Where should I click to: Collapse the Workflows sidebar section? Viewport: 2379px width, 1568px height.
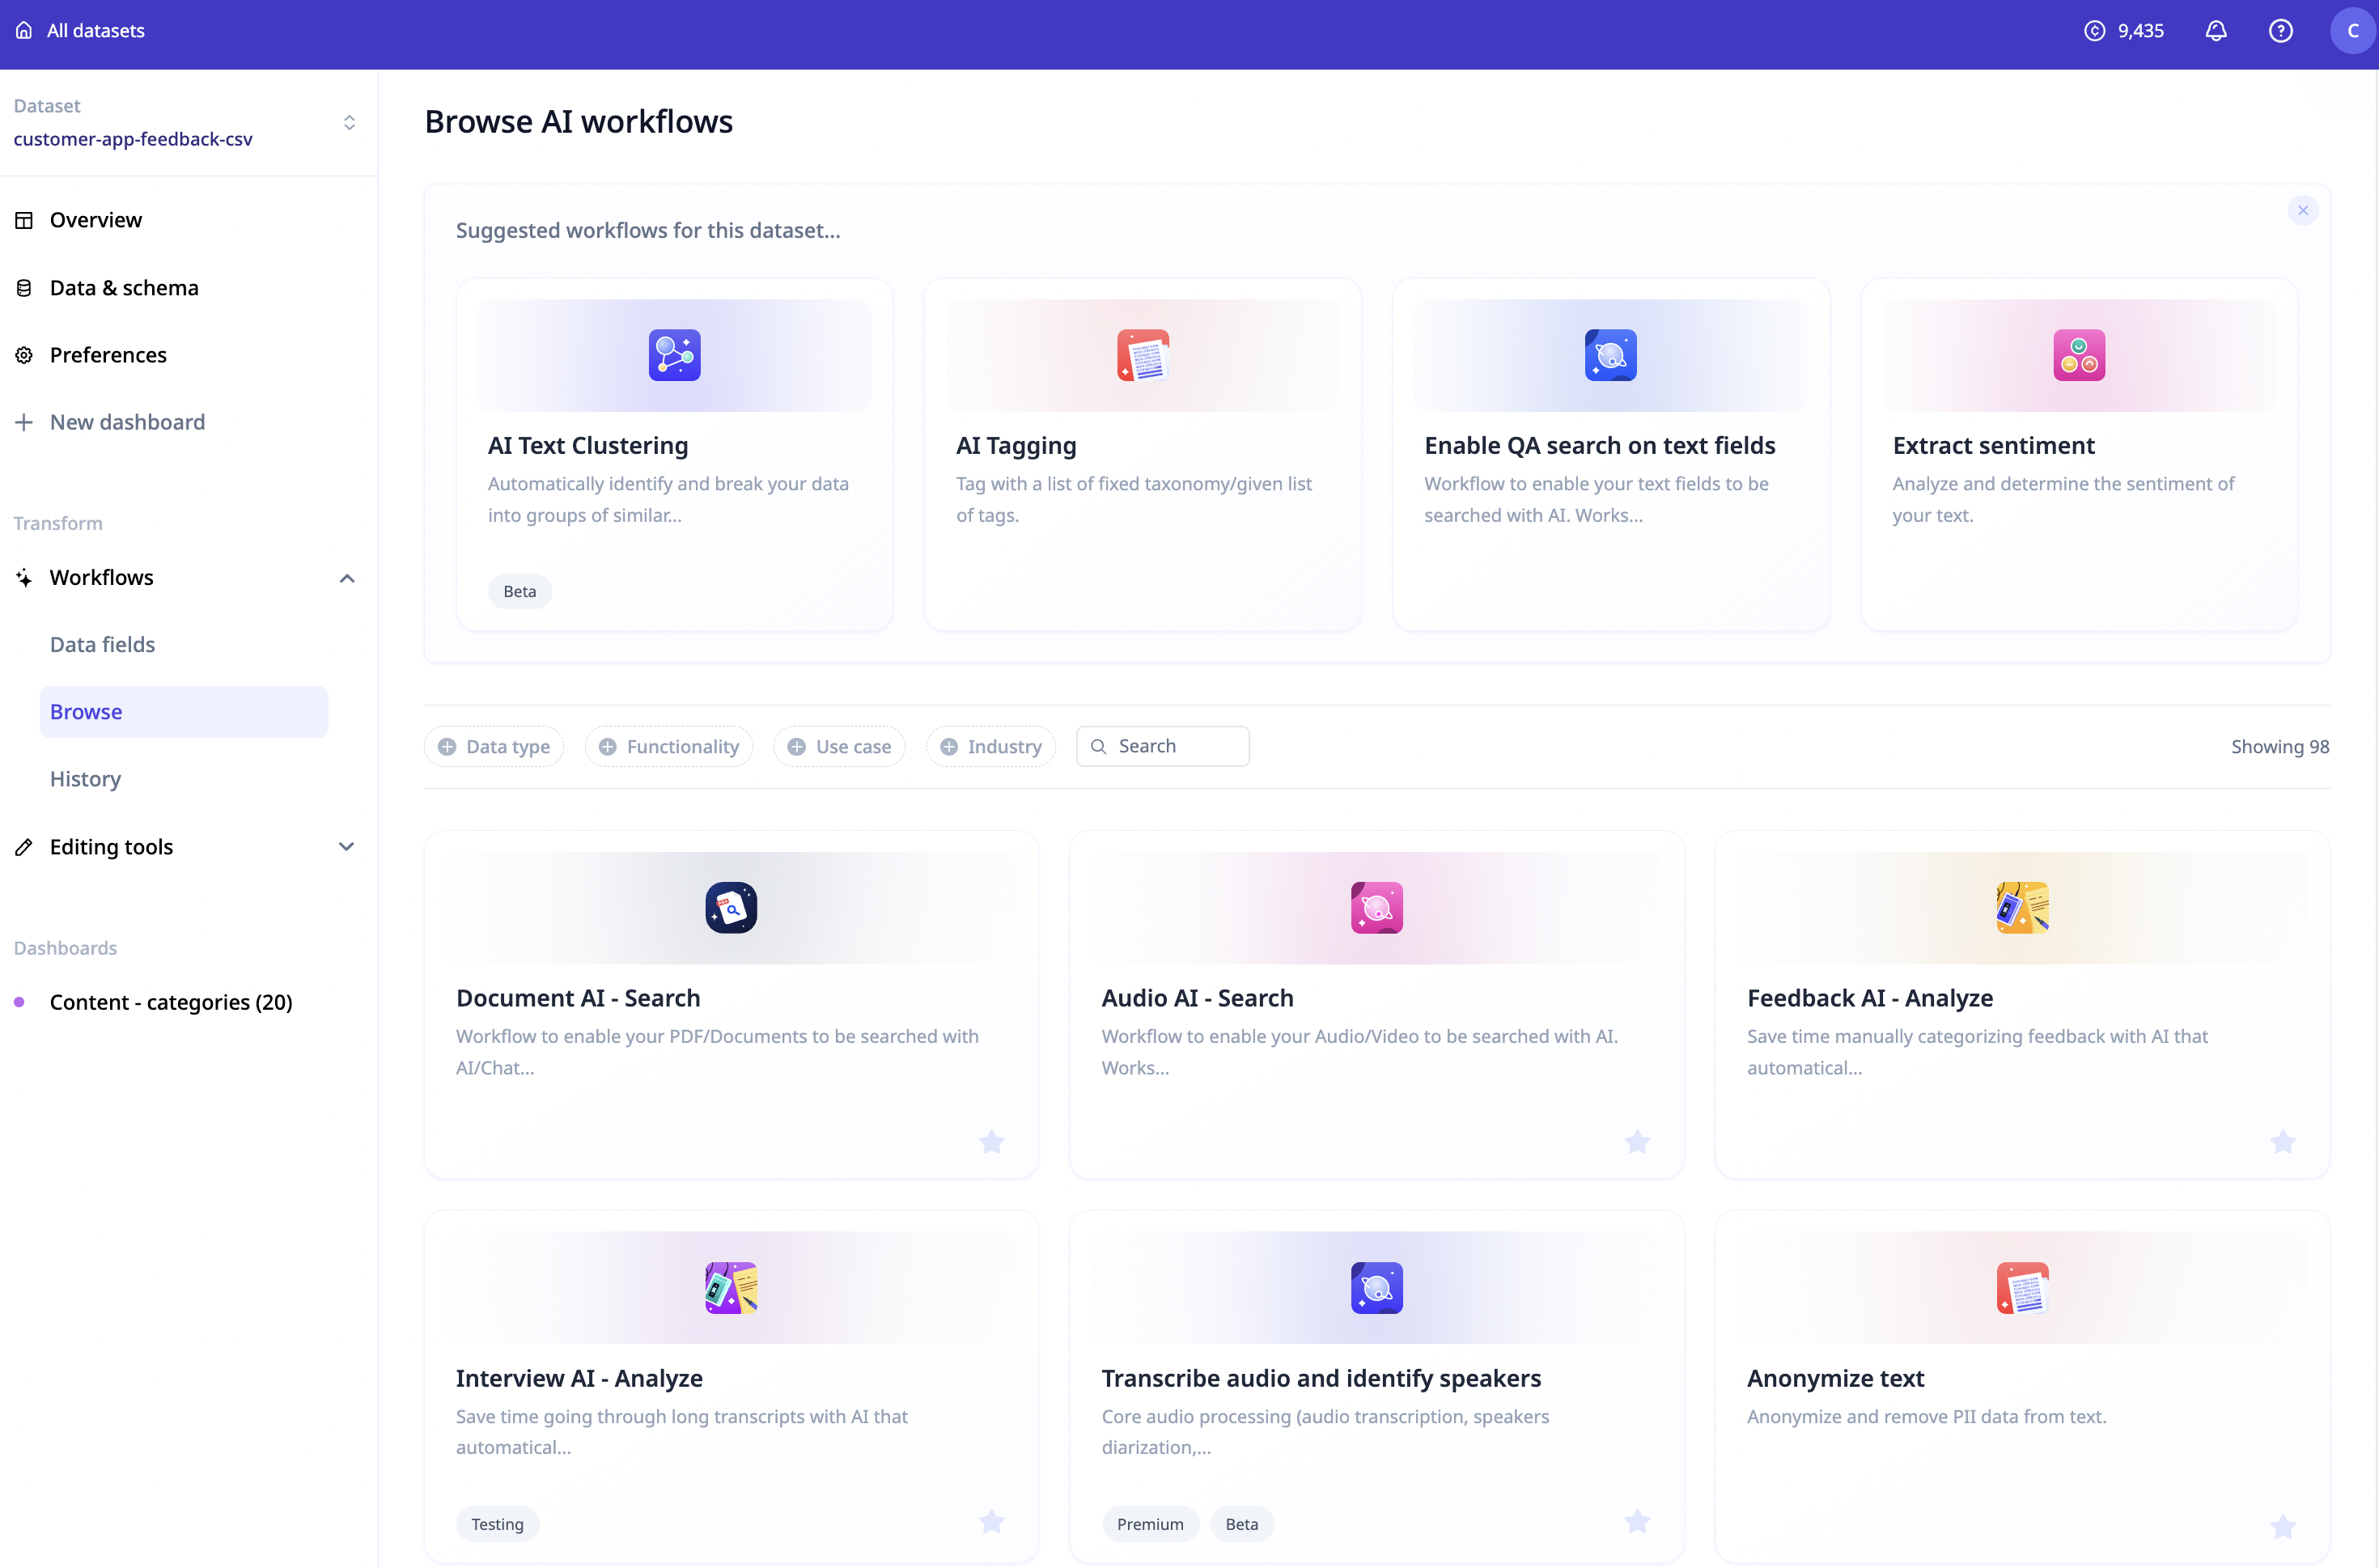[x=347, y=578]
